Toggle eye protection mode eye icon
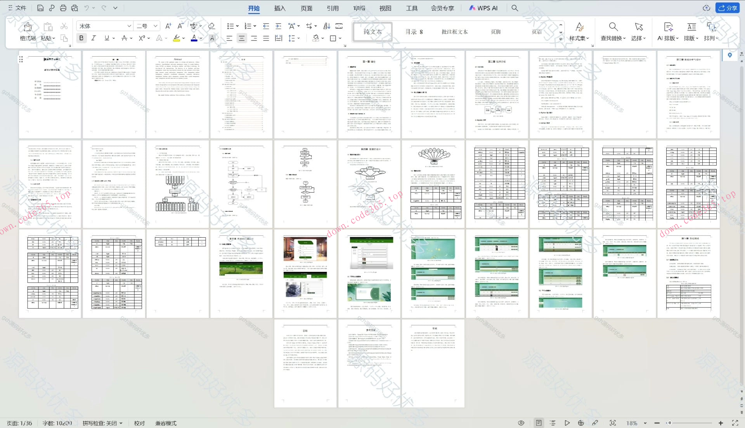The width and height of the screenshot is (745, 428). [x=521, y=423]
